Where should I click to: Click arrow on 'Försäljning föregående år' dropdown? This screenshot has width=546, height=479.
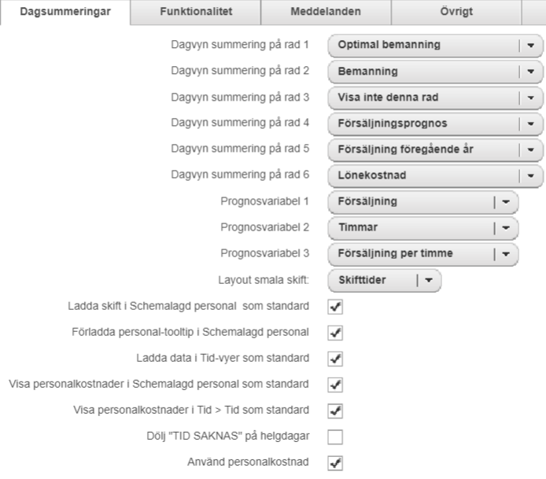pyautogui.click(x=530, y=149)
